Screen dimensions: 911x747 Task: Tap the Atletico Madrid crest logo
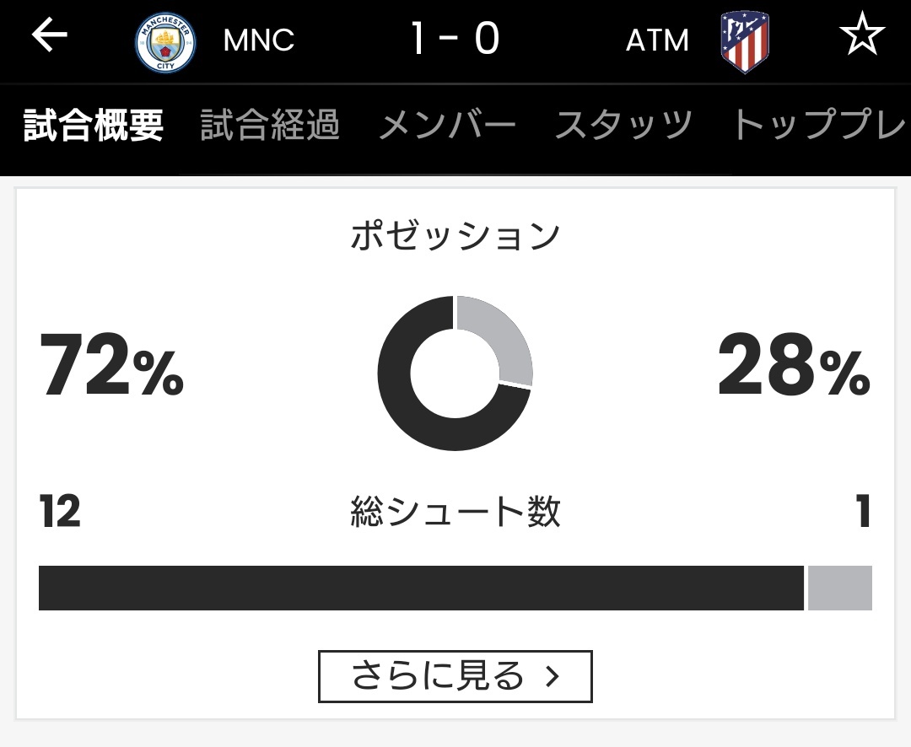tap(745, 42)
